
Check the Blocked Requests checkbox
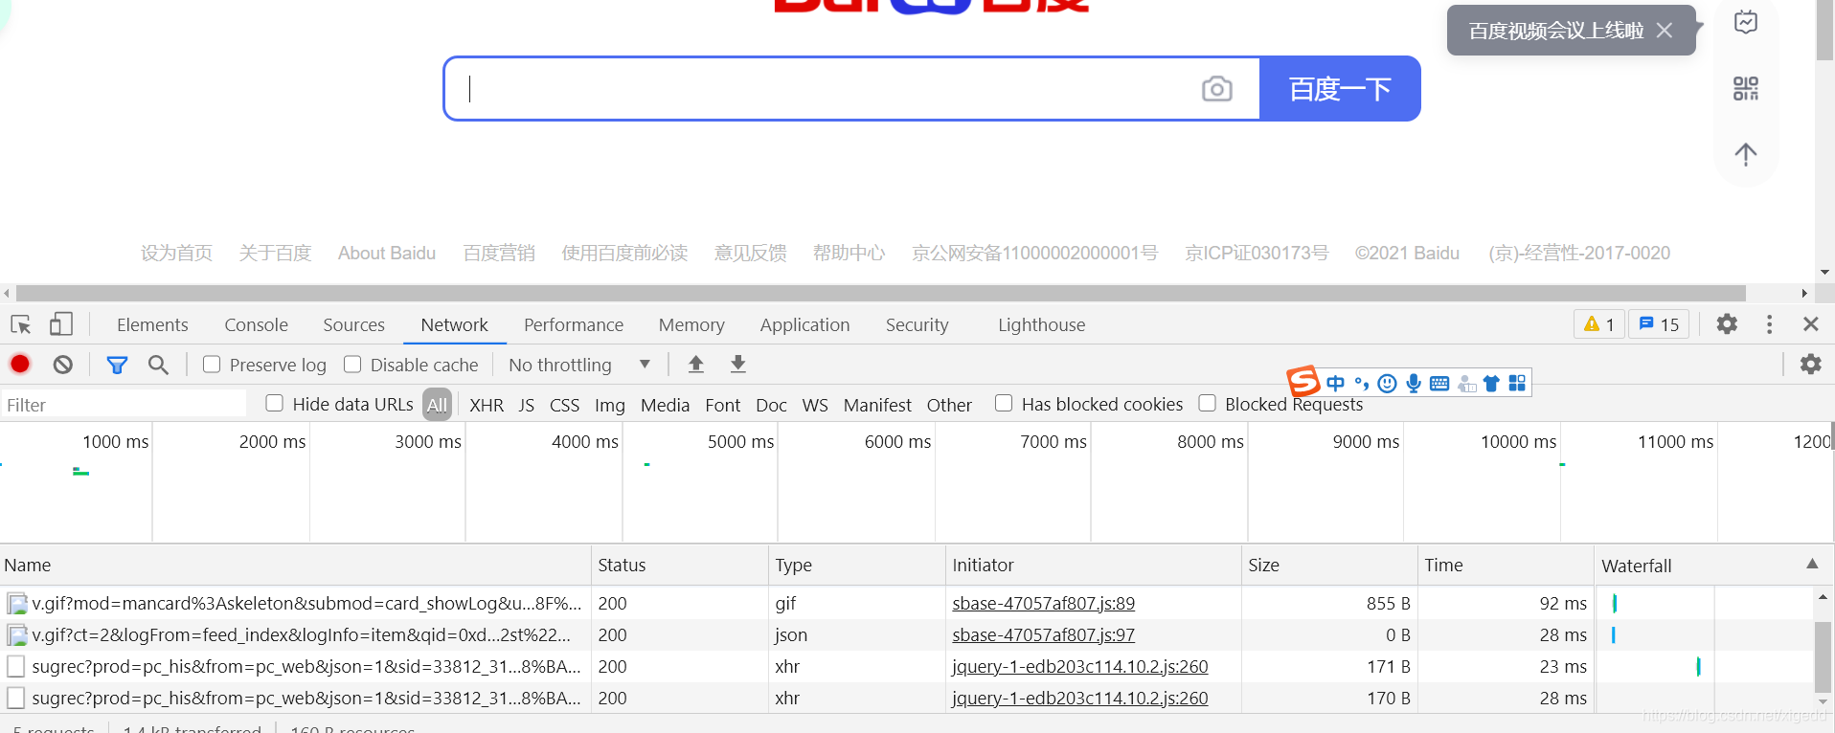(x=1208, y=403)
